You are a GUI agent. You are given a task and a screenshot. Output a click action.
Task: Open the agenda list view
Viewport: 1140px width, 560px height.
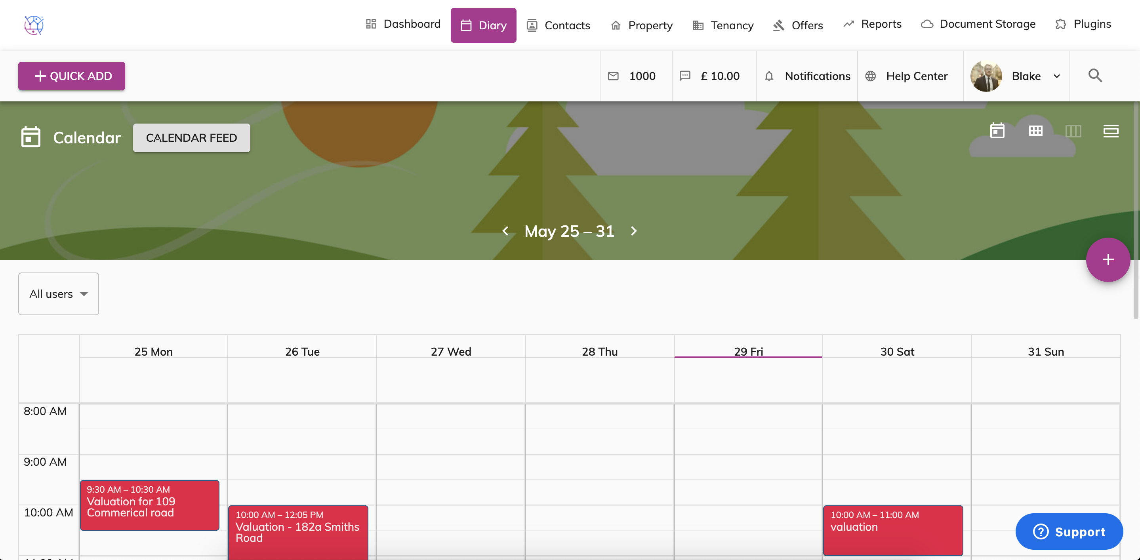1111,130
